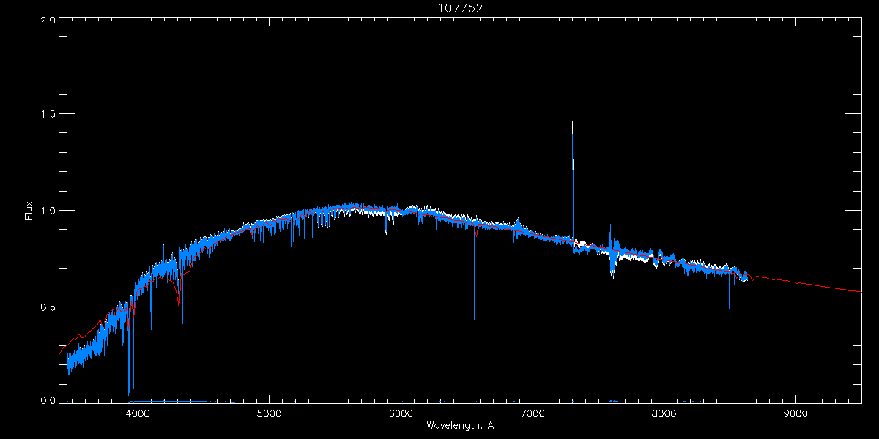Viewport: 879px width, 439px height.
Task: Click the 0.5 flux tick label
Action: click(x=48, y=307)
